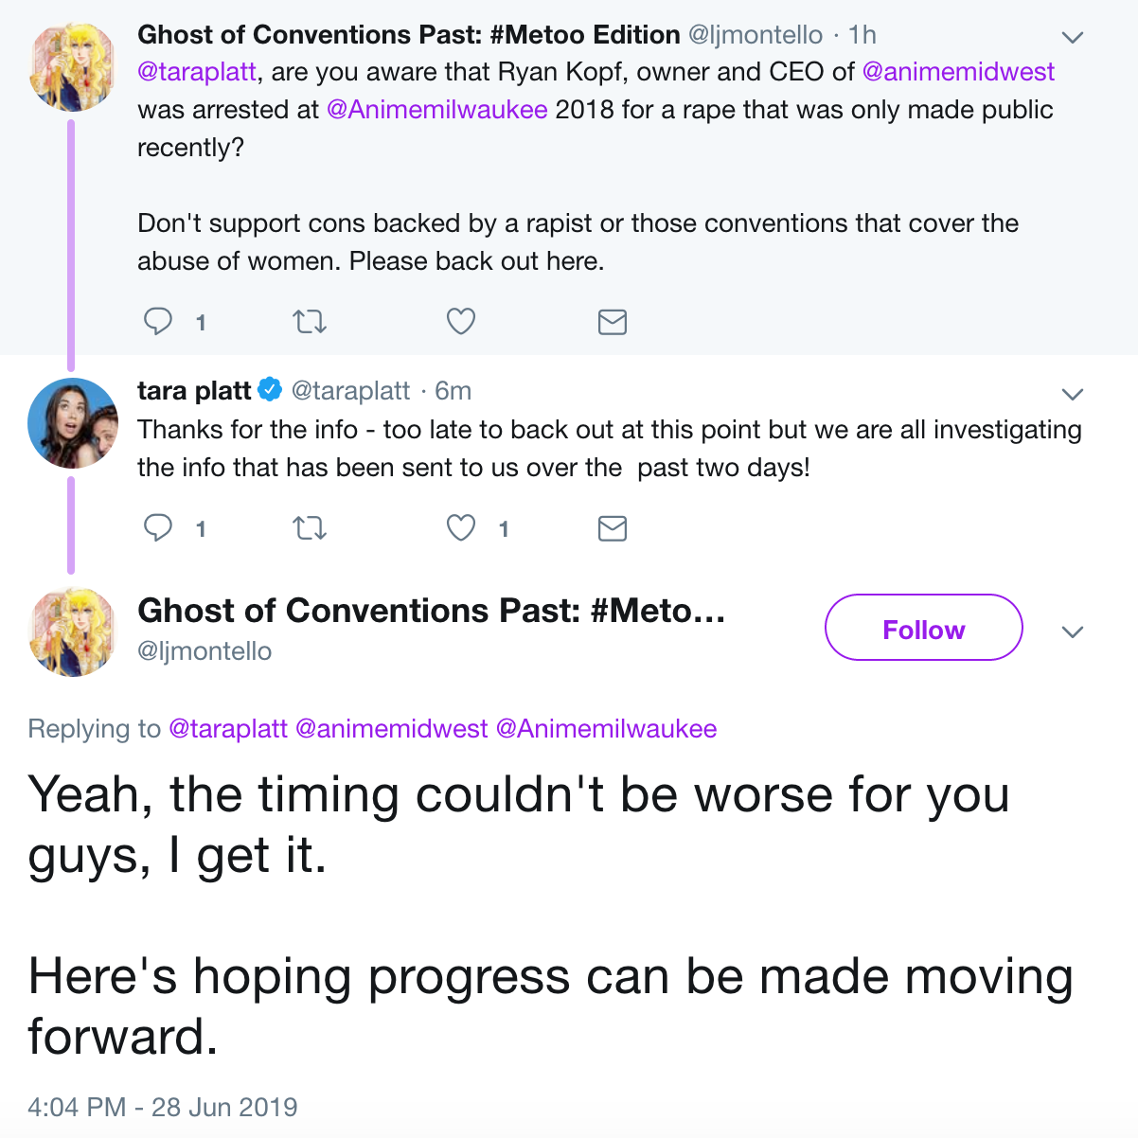This screenshot has height=1138, width=1138.
Task: Open @animemidwest in the Replying to line
Action: (x=392, y=729)
